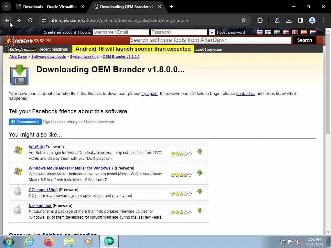Viewport: 331px width, 248px height.
Task: Open the network tray icon
Action: [283, 242]
